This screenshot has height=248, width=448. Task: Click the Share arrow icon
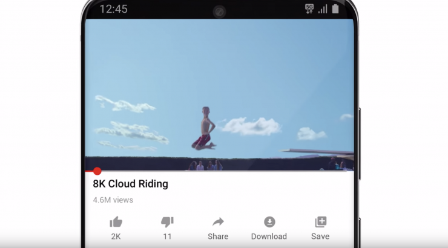coord(219,222)
